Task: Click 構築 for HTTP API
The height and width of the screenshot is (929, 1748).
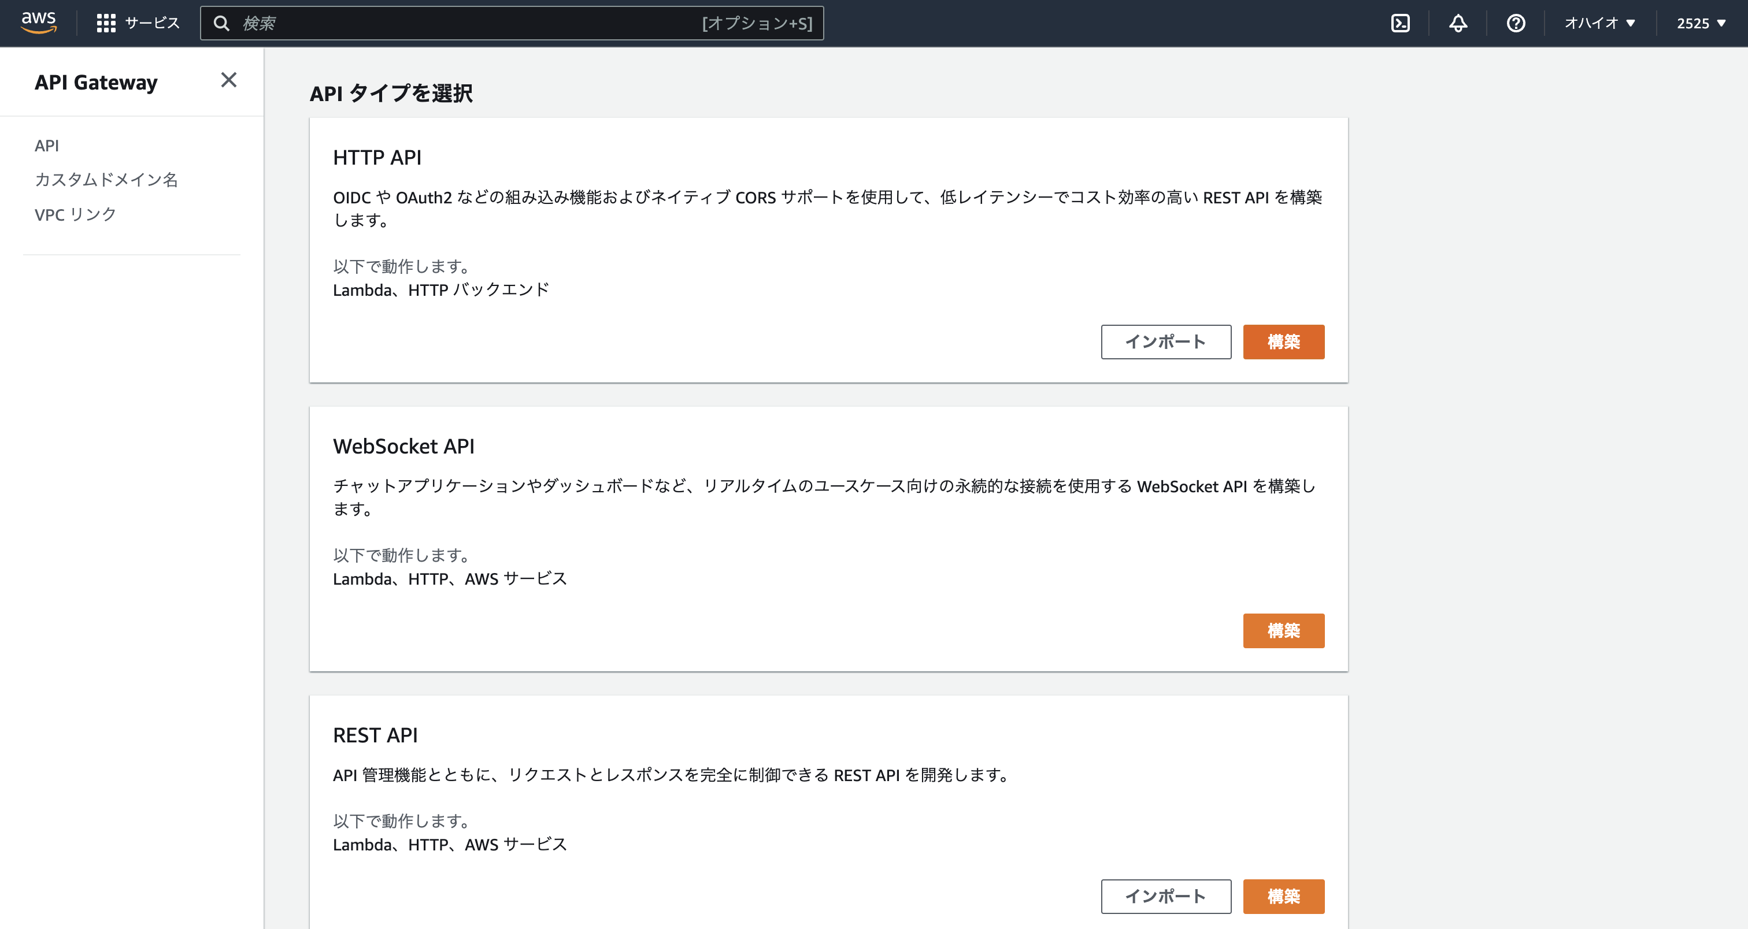Action: click(x=1283, y=342)
